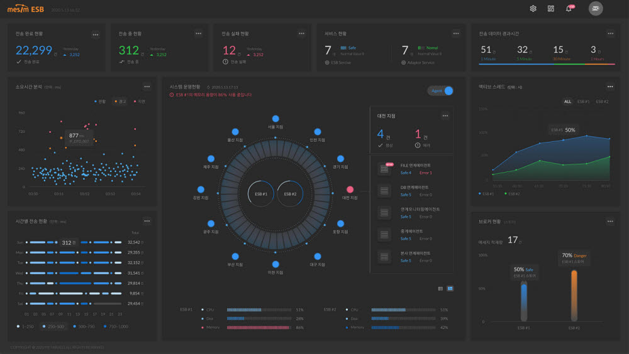Screen dimensions: 629x354
Task: Toggle the 250~500 range legend
Action: point(53,327)
